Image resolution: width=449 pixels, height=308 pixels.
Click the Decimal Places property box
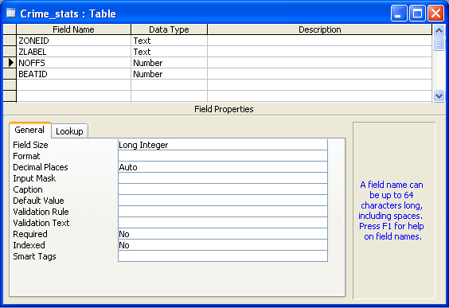pyautogui.click(x=223, y=167)
